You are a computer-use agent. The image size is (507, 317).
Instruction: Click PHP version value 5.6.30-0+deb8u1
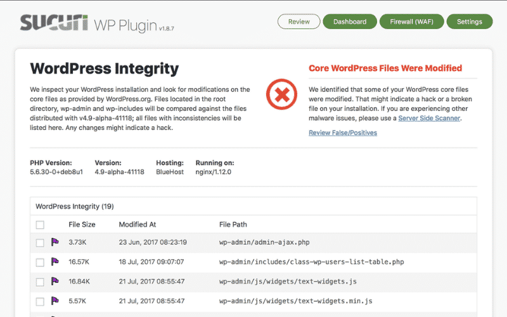pyautogui.click(x=56, y=172)
